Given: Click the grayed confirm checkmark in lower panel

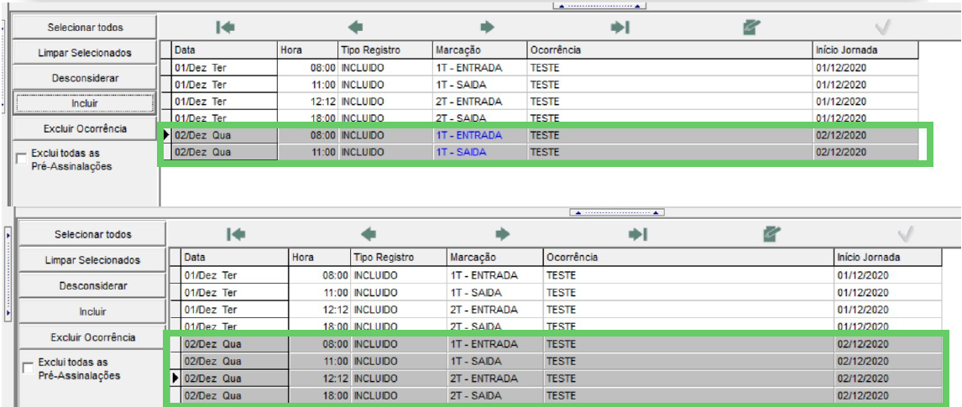Looking at the screenshot, I should (905, 234).
